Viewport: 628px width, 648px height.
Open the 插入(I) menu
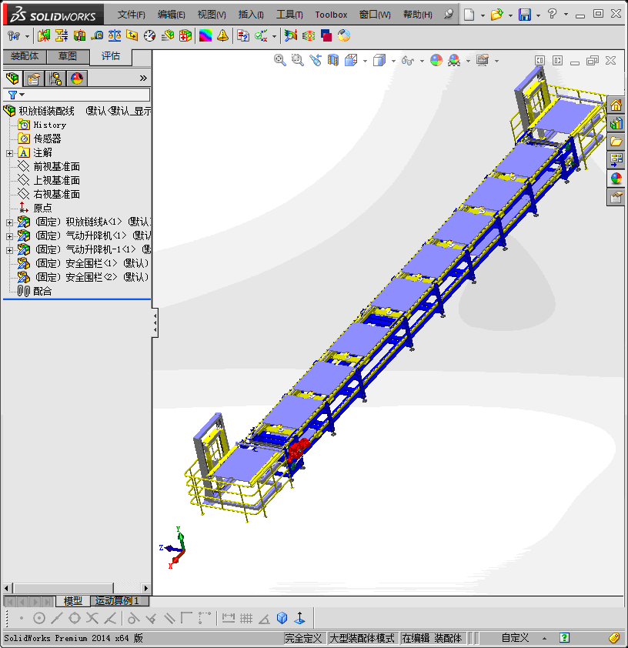point(251,15)
